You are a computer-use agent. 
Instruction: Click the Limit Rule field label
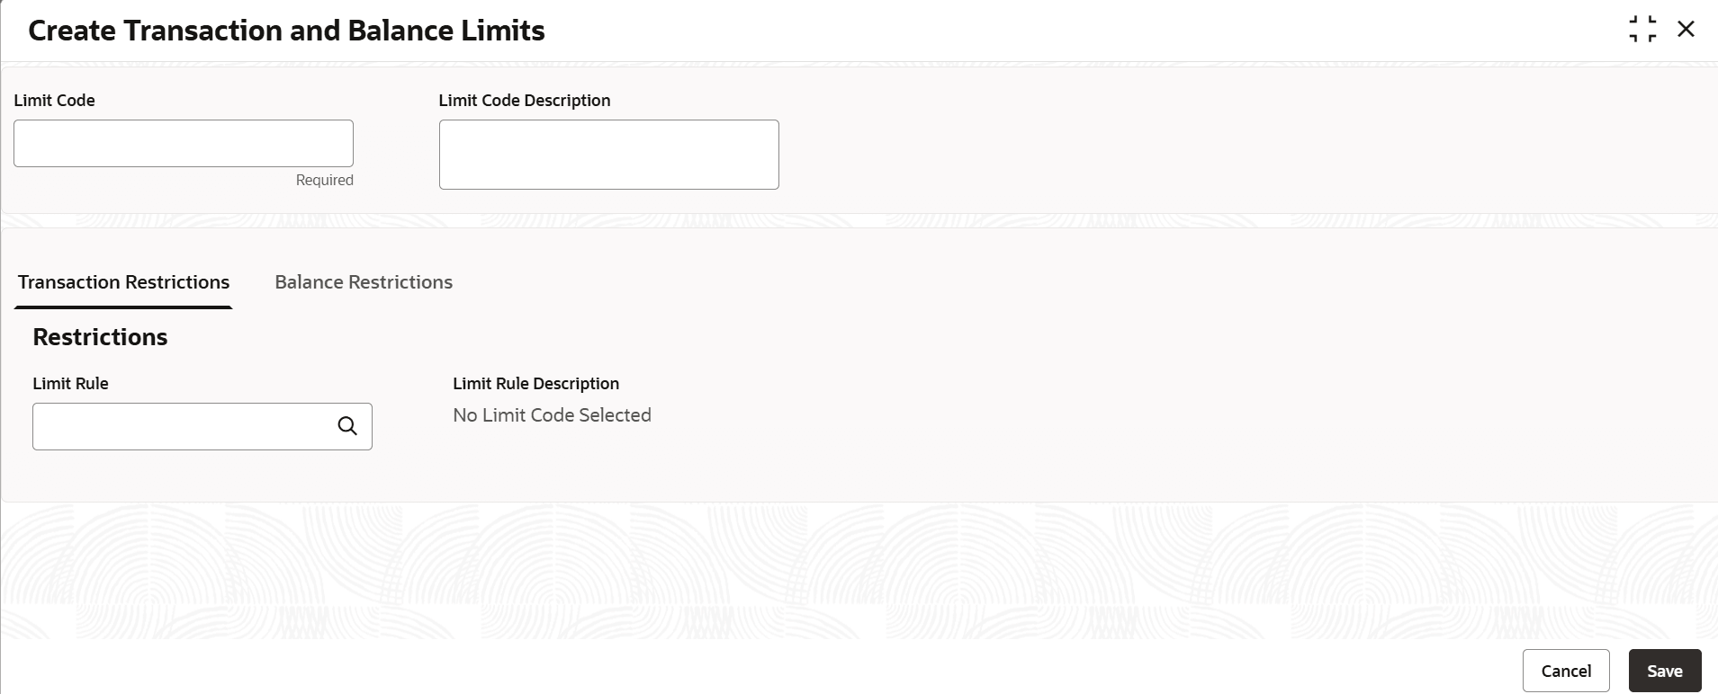point(70,384)
